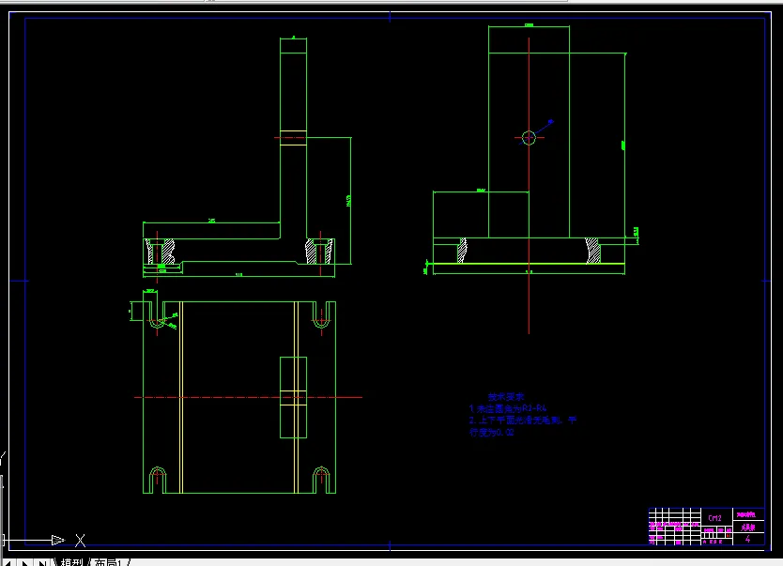Image resolution: width=783 pixels, height=566 pixels.
Task: Select the rectangle on the plan view centerline
Action: tap(293, 397)
